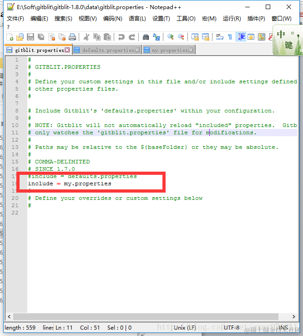
Task: Switch to the defaults.properties tab
Action: (108, 50)
